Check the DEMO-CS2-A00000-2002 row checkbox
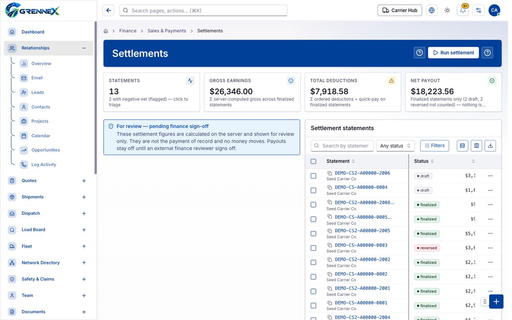The image size is (512, 320). 313,262
